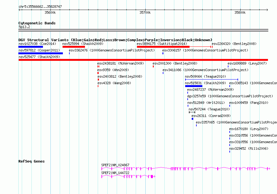Select esv9359 (Ahn2009) label
This screenshot has width=277, height=194.
[113, 70]
